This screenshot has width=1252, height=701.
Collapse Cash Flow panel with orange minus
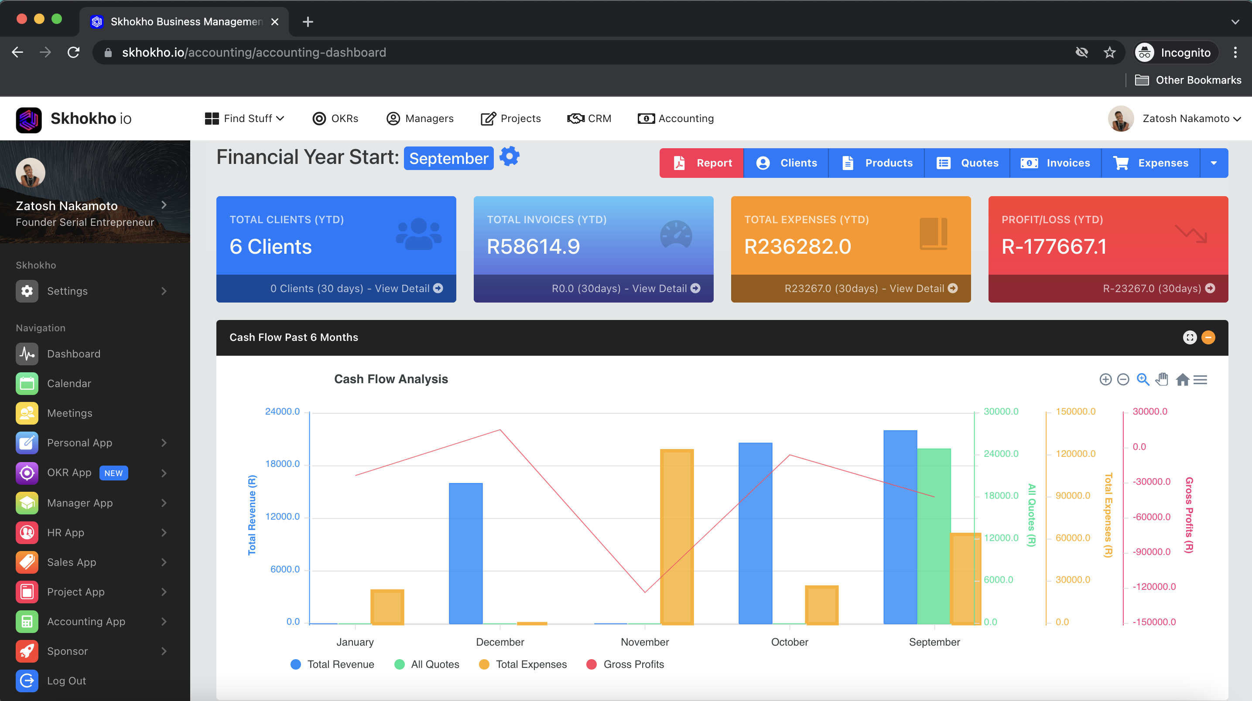tap(1208, 337)
